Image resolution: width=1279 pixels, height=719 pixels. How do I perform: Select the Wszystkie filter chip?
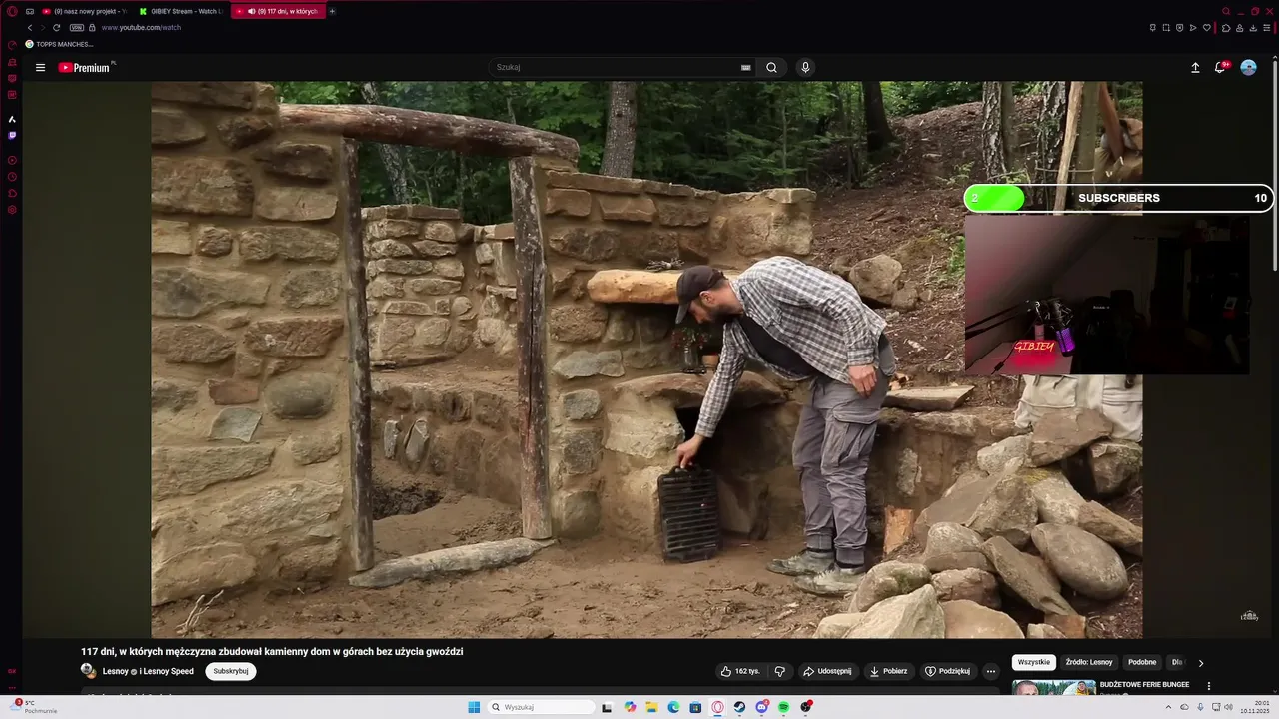point(1034,662)
